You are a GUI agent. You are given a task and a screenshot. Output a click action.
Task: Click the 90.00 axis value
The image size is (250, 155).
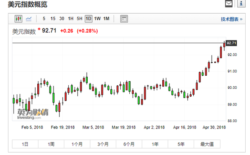point(232,88)
